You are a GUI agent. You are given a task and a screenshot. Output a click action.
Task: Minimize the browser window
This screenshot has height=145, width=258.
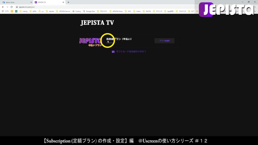242,2
